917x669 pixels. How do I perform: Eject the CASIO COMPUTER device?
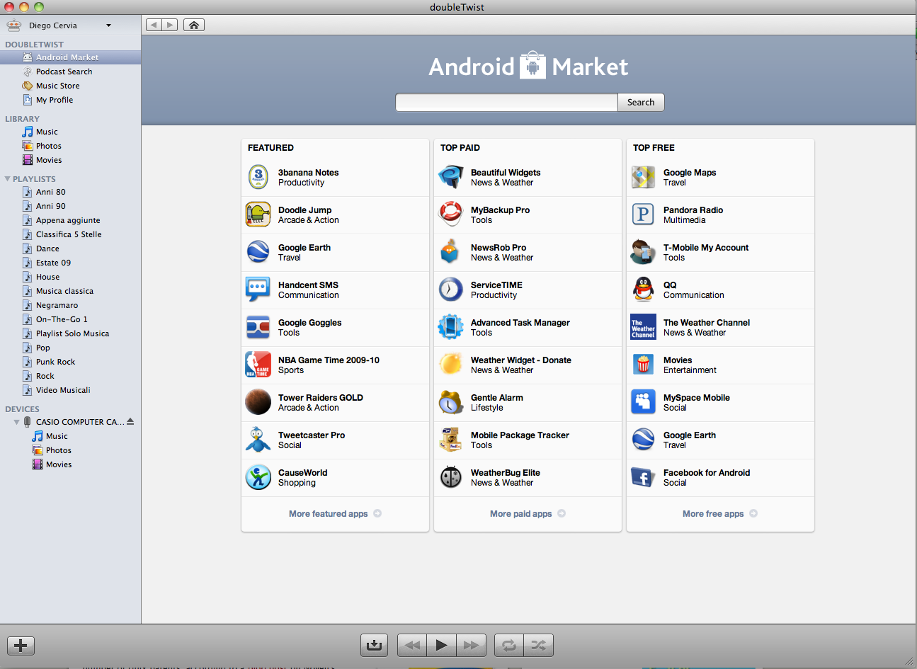point(130,422)
